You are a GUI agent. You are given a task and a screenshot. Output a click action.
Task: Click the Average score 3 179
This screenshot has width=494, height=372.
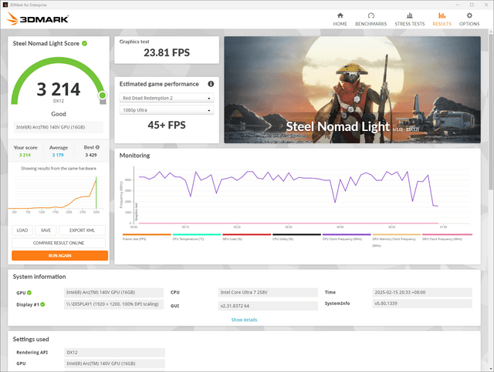[58, 155]
